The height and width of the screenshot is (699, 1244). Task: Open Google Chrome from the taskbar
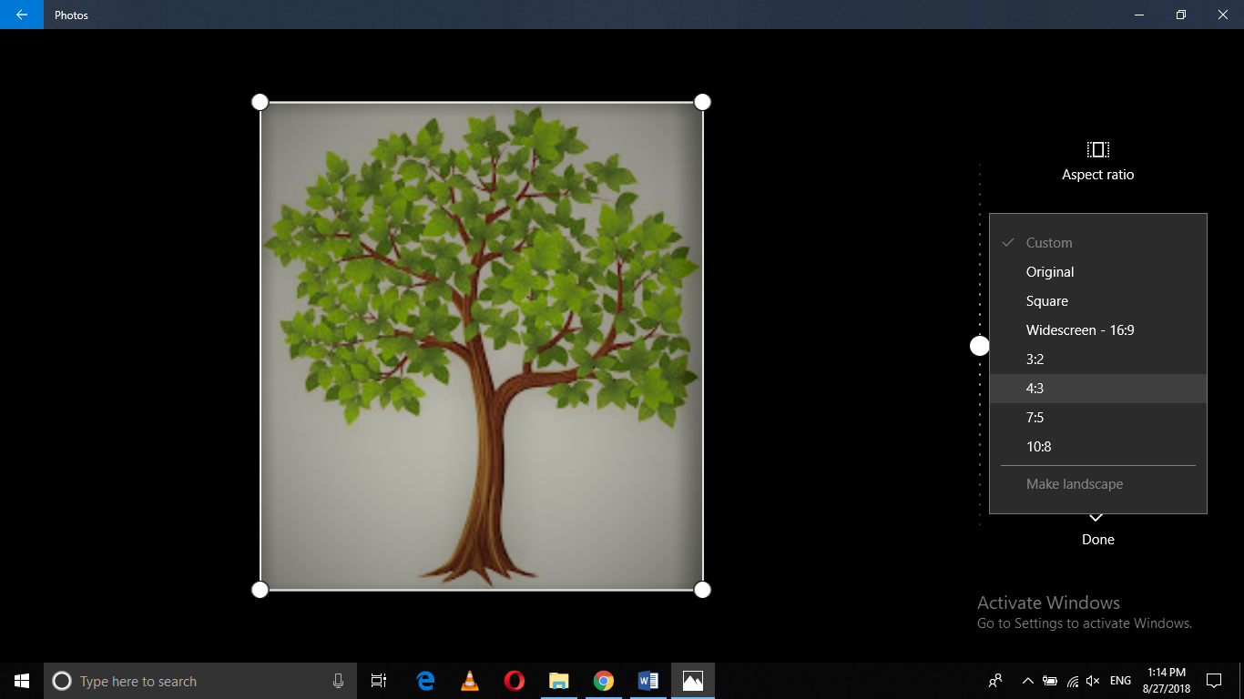(603, 680)
